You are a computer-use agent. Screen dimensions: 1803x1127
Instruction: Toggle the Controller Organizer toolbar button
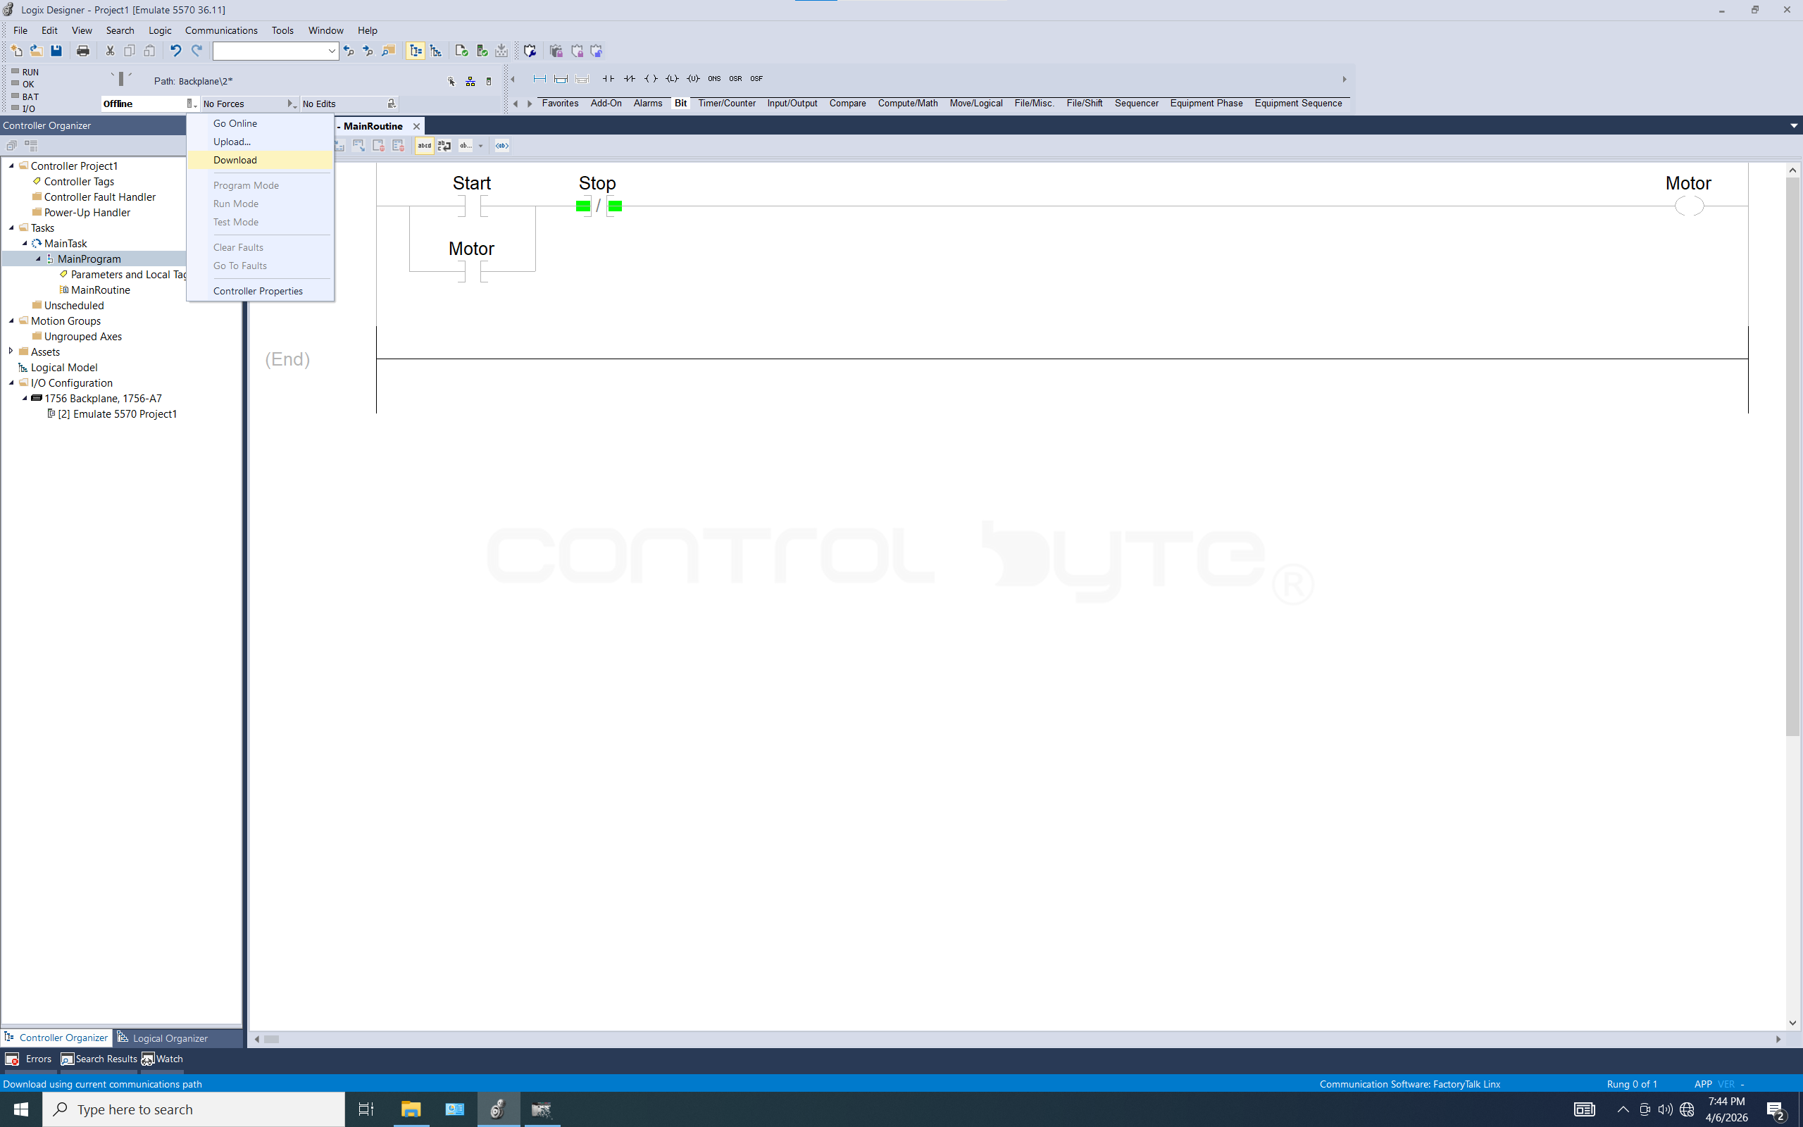(x=416, y=51)
